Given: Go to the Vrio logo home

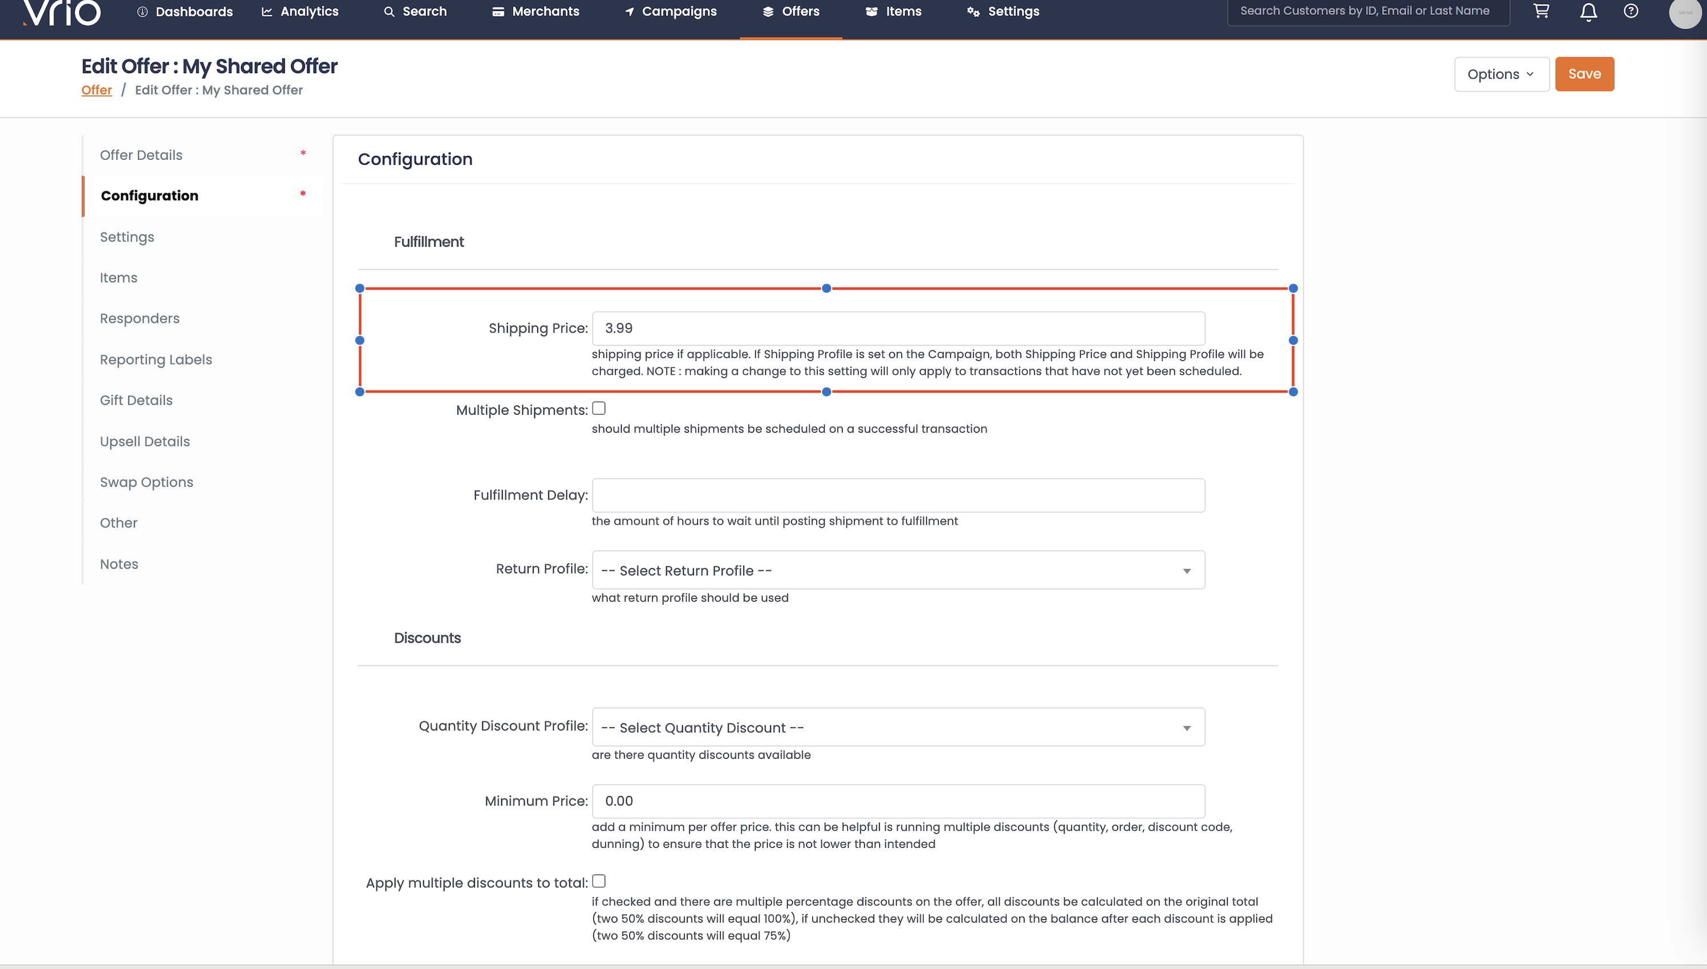Looking at the screenshot, I should coord(62,13).
